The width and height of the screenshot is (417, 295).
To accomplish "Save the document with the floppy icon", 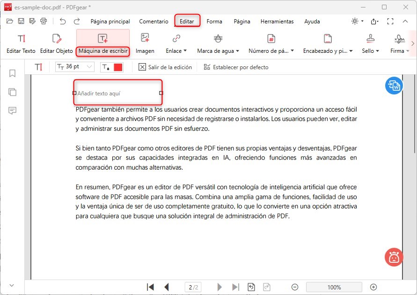I will (21, 21).
